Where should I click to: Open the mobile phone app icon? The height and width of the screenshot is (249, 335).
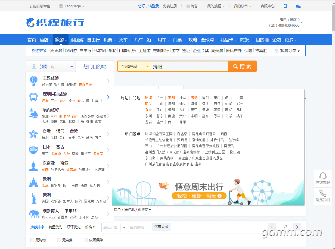[x=285, y=6]
